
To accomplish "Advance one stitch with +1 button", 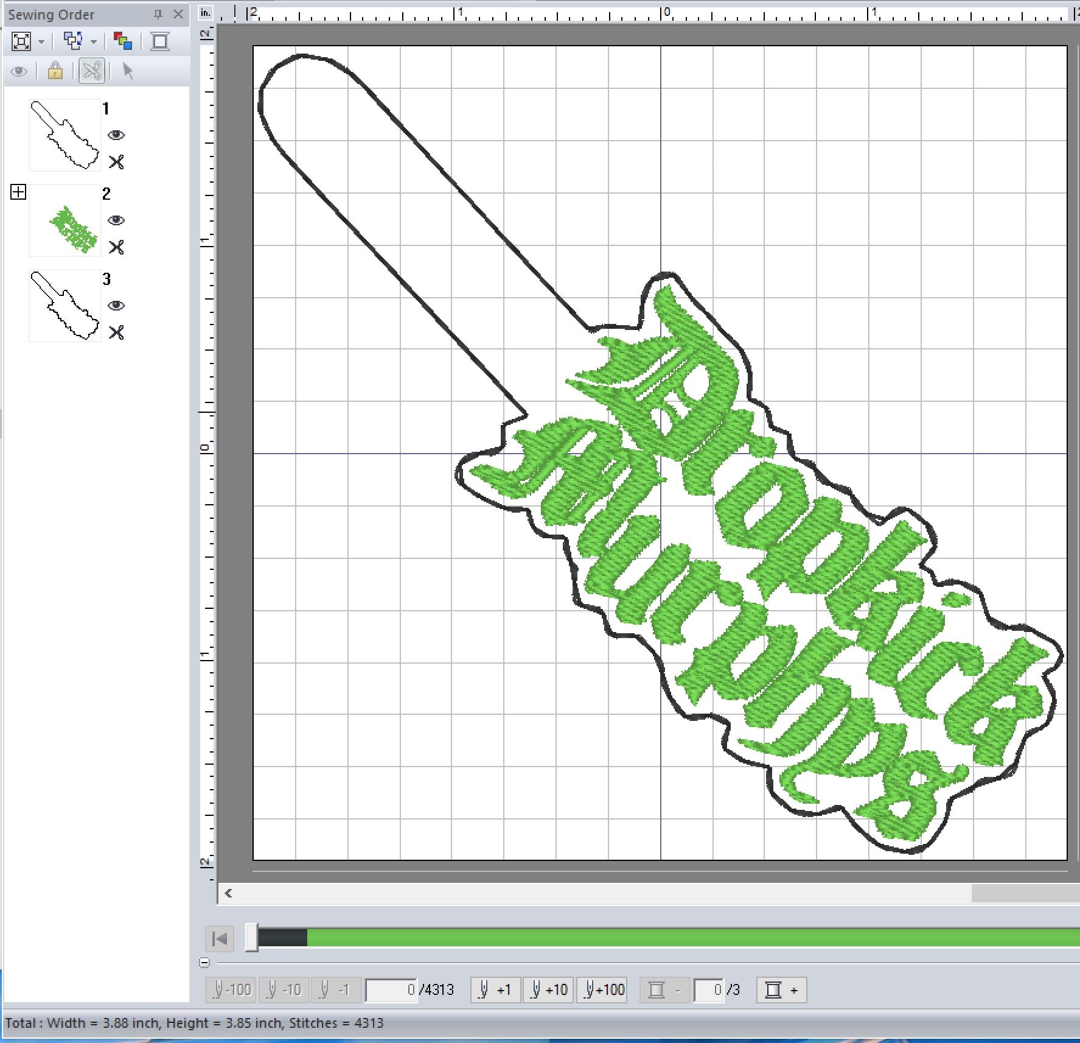I will (x=495, y=990).
